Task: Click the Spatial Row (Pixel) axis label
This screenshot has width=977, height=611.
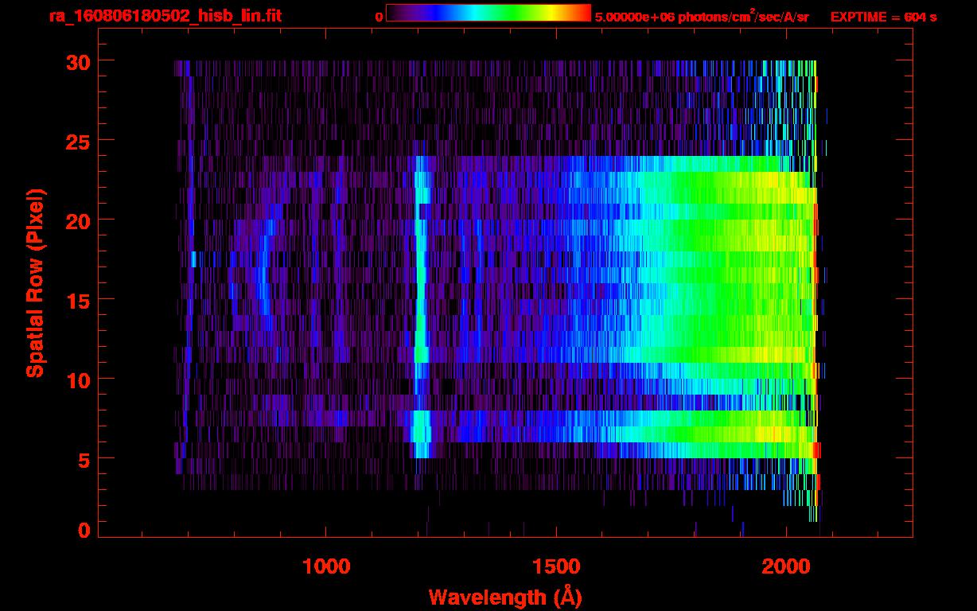Action: 35,283
